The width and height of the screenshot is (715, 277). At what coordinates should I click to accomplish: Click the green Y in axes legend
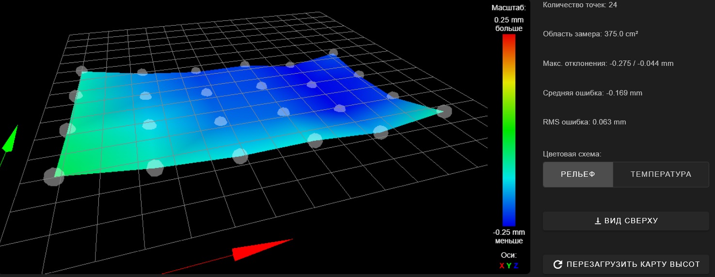coord(509,265)
